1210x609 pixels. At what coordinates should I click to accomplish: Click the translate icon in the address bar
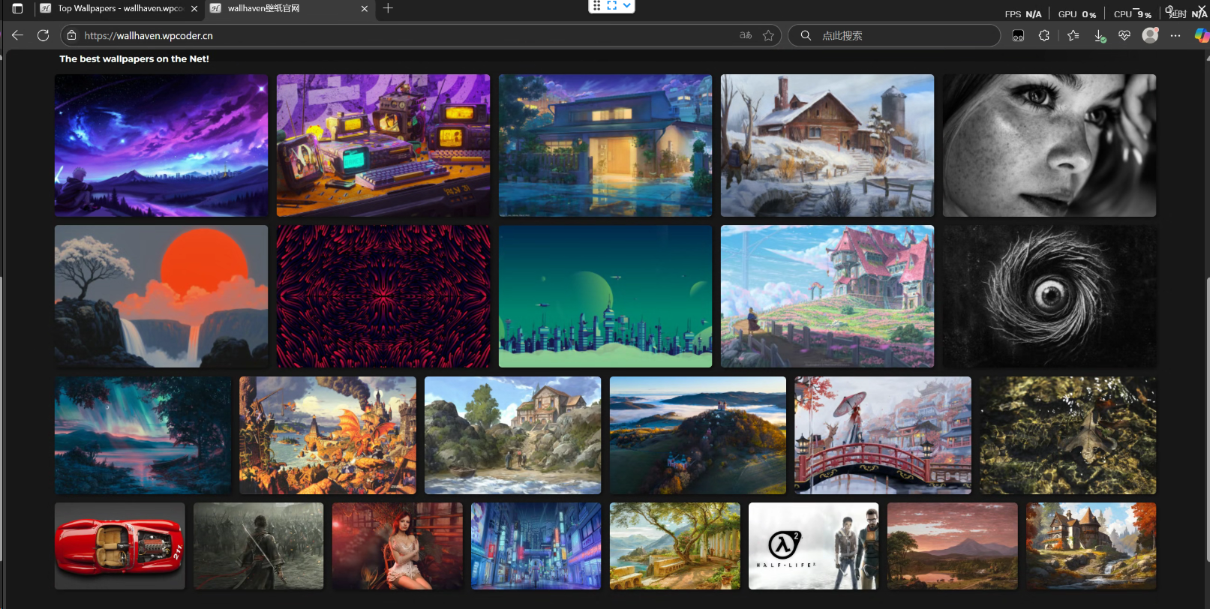745,35
